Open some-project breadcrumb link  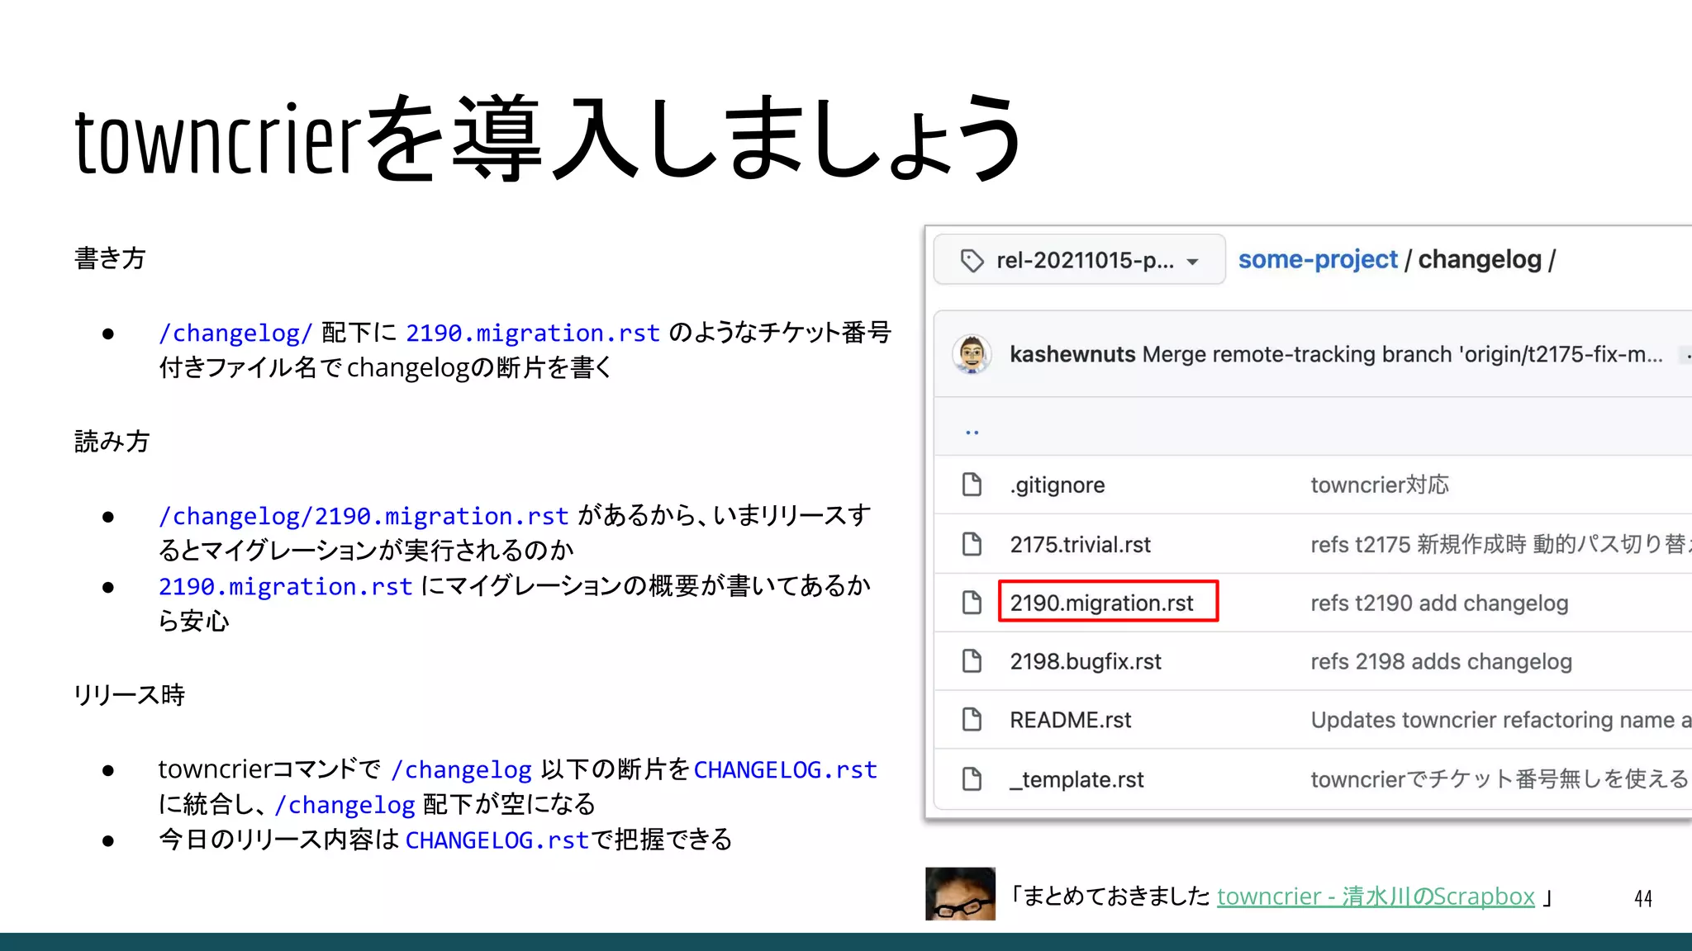(1317, 260)
